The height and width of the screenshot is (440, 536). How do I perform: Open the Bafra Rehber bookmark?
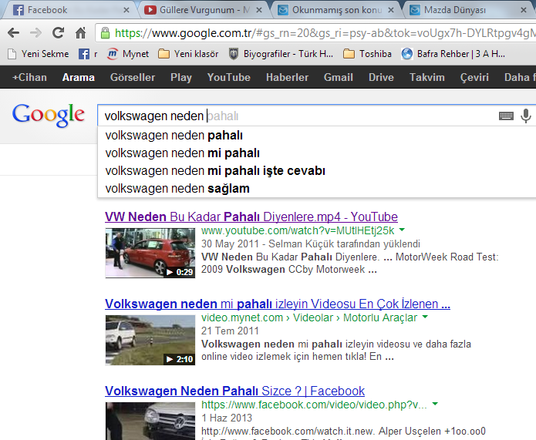[x=453, y=54]
